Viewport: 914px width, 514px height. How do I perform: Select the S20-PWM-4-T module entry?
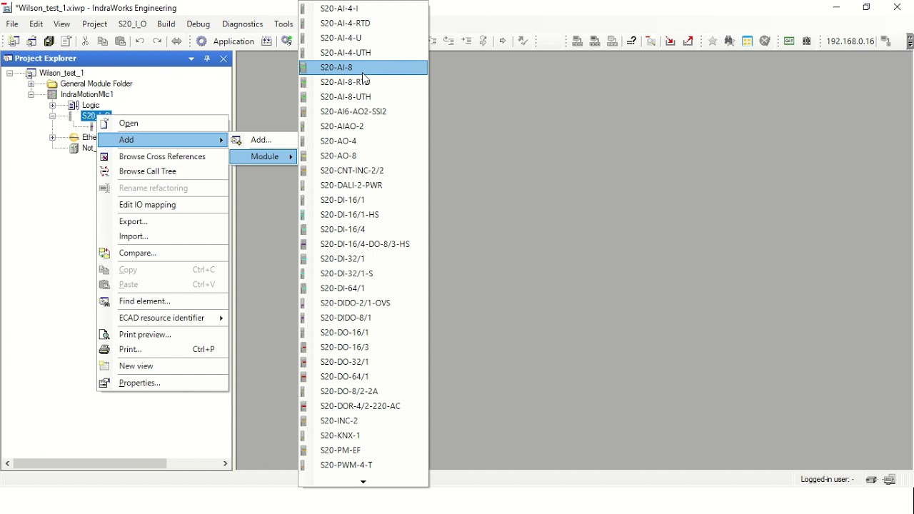(363, 465)
